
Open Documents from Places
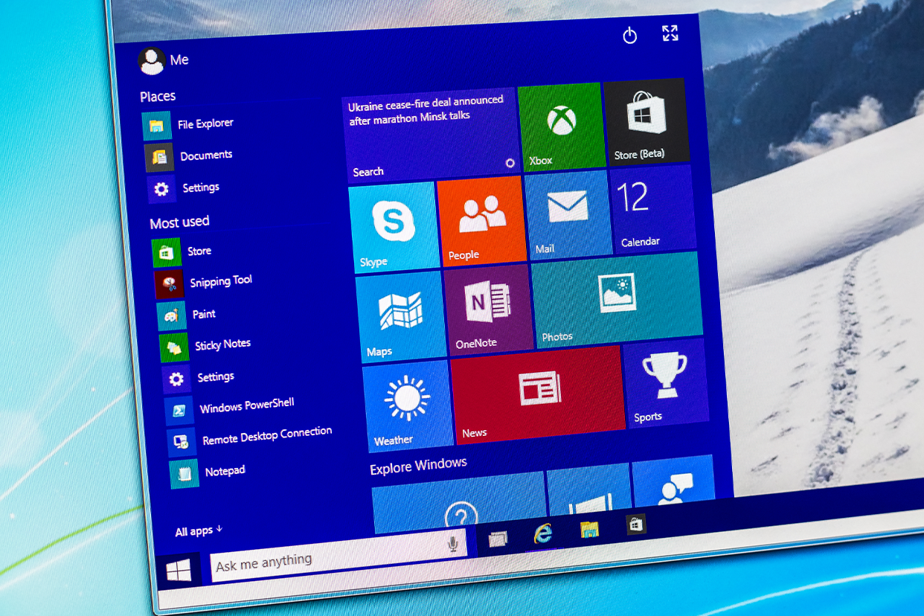[189, 156]
